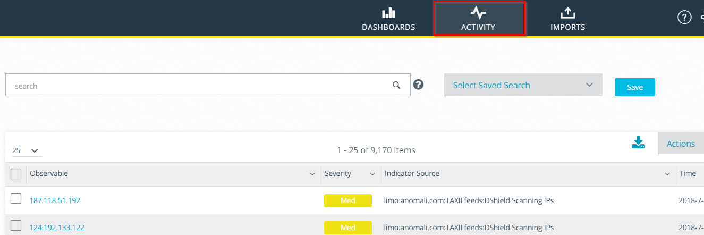Click the download results icon
704x235 pixels.
tap(638, 142)
